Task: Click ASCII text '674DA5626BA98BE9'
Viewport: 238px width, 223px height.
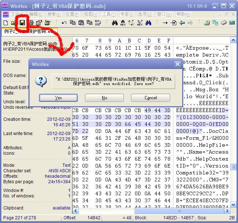Action: [202, 187]
